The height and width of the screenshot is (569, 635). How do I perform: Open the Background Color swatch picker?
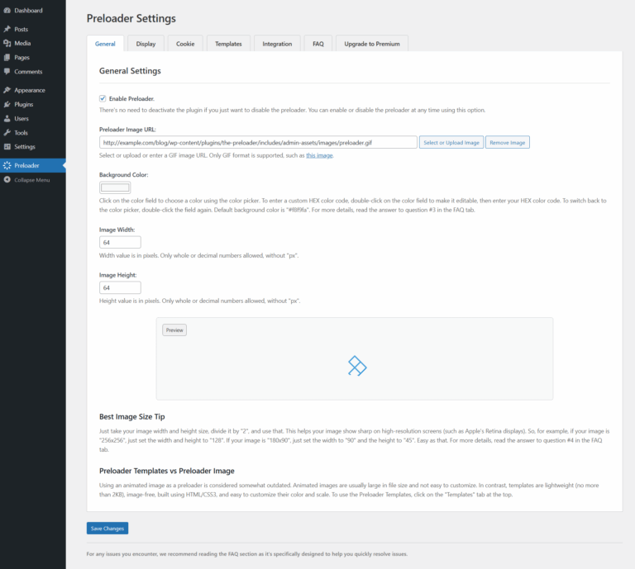point(115,187)
